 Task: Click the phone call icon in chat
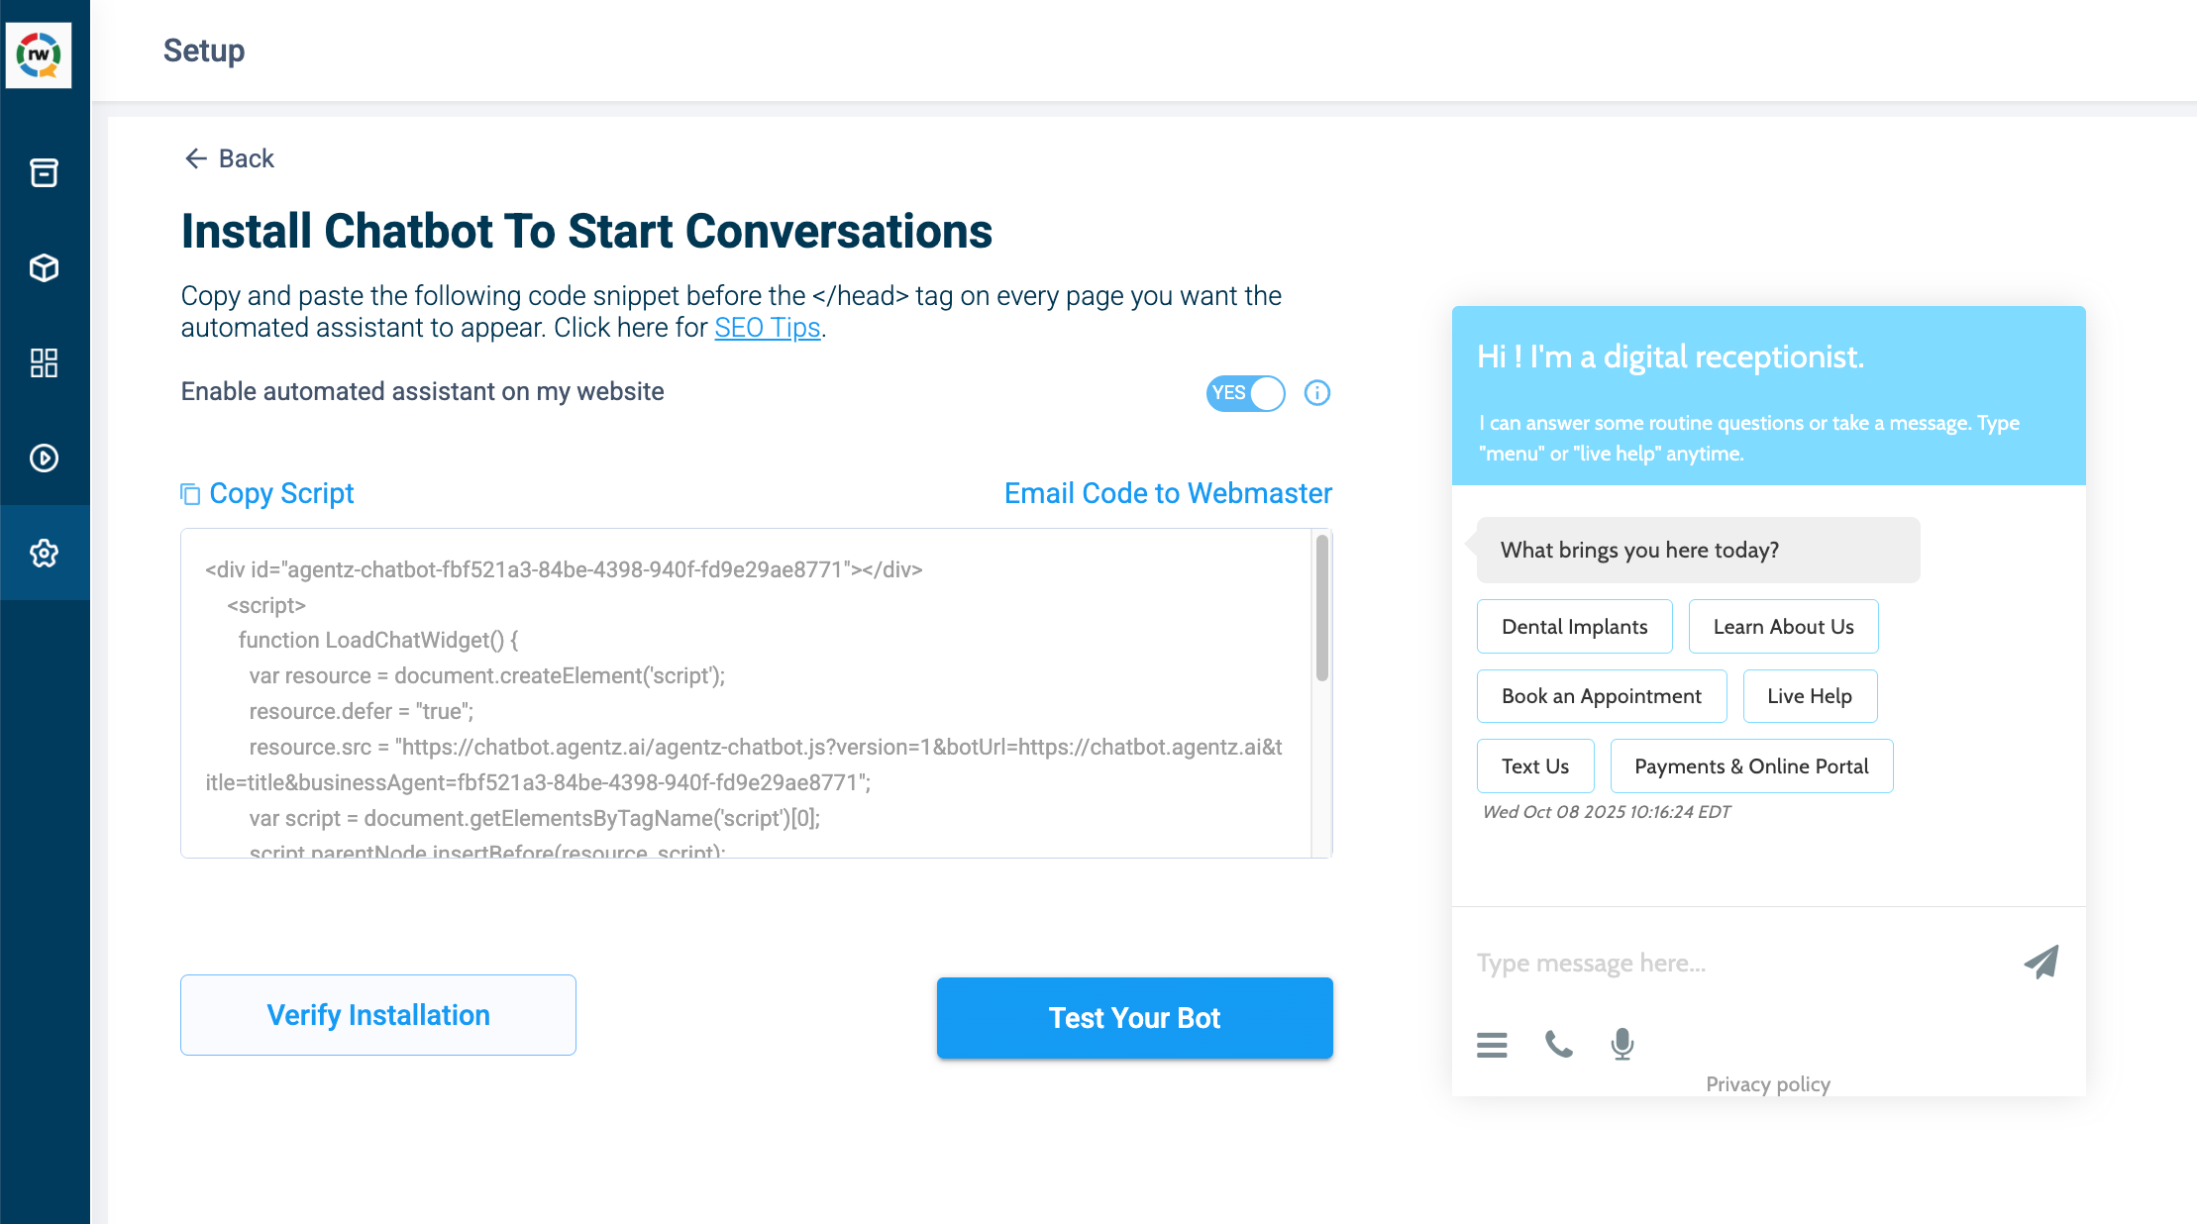[x=1558, y=1044]
